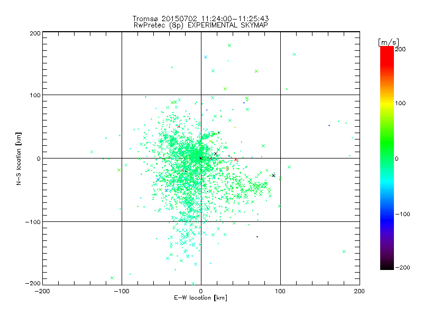Viewport: 423px width, 317px height.
Task: Click the subtitle 'RwPretec (8p) EXPERIMENTAL SKYMAP'
Action: pos(201,25)
